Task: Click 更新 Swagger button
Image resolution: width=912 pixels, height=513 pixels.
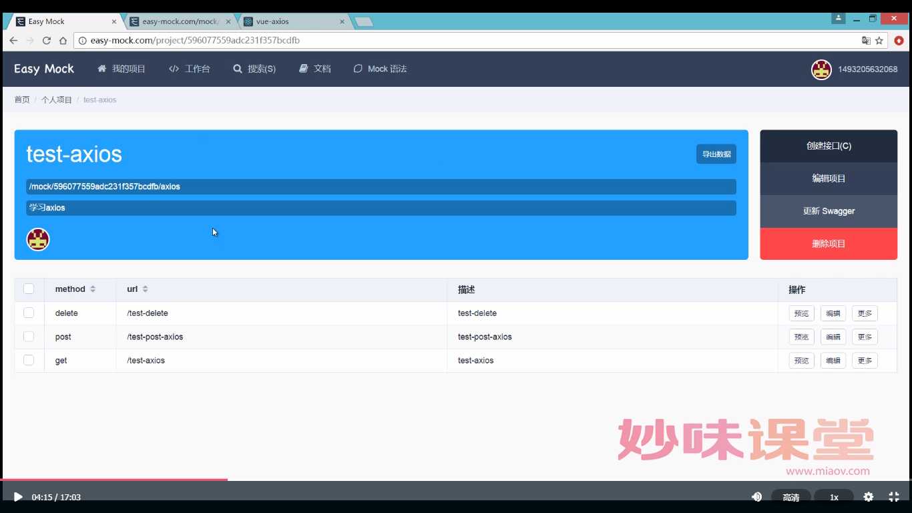Action: tap(829, 211)
